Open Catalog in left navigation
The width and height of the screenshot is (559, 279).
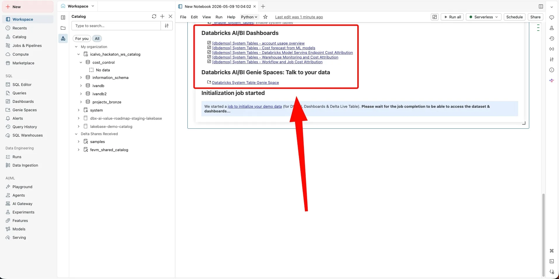pyautogui.click(x=27, y=37)
